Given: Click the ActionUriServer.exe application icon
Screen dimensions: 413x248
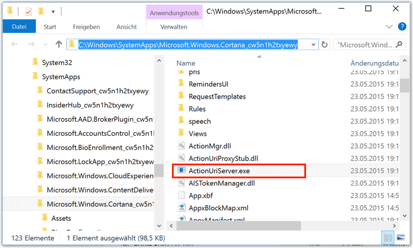Looking at the screenshot, I should coord(181,170).
